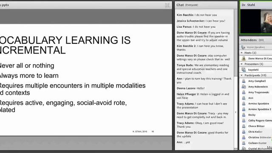Click the 'Never all or nothing' bullet
Viewport: 272px width, 153px height.
(27, 65)
